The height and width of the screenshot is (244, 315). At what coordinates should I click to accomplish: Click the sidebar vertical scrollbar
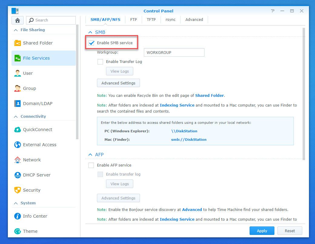[77, 82]
